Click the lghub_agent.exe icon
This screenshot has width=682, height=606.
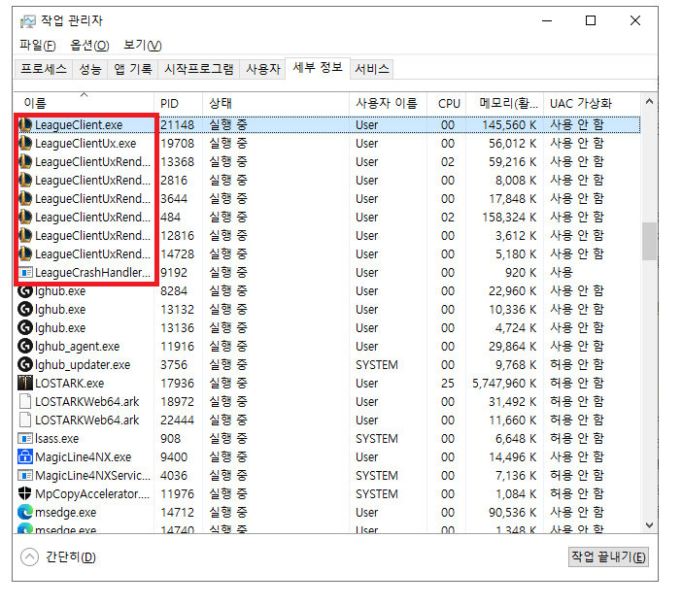pos(25,347)
